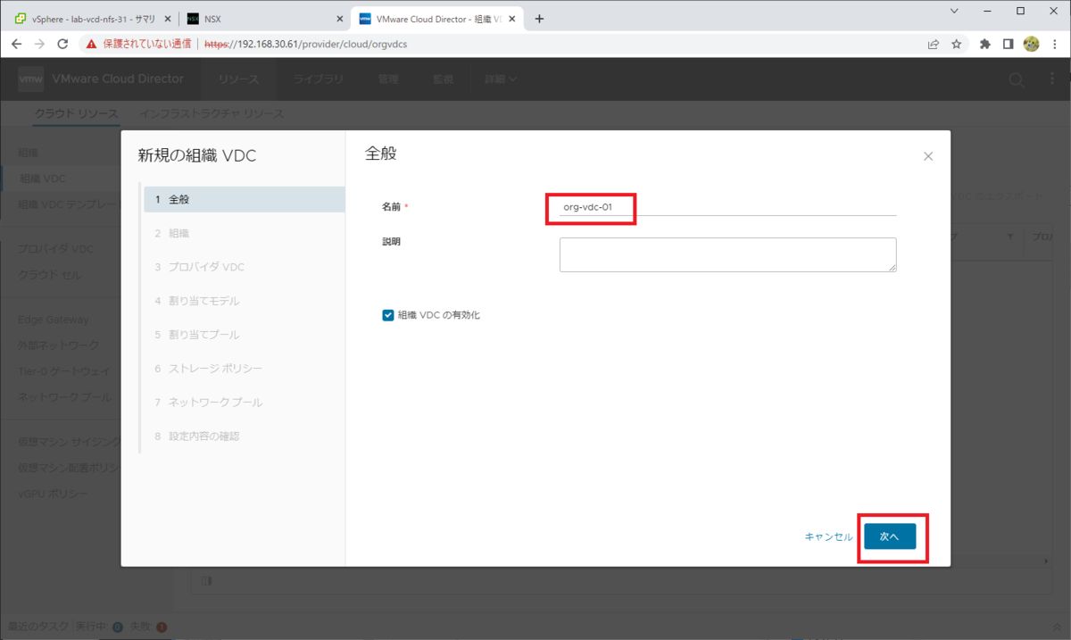Screen dimensions: 1071x640
Task: Click the 最近のタスク status bar label
Action: coord(37,627)
